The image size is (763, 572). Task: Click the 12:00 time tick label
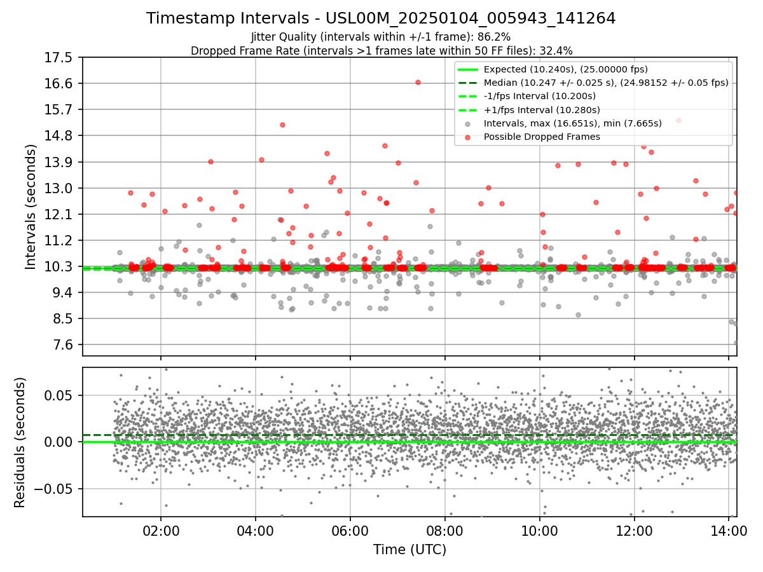click(635, 530)
